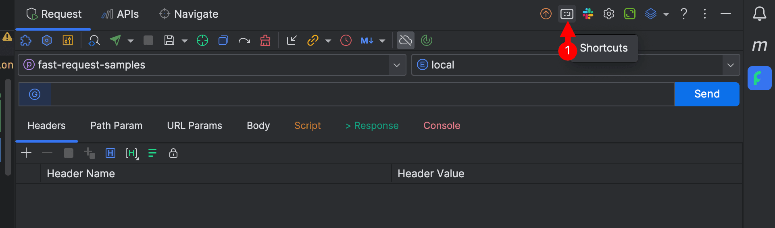775x228 pixels.
Task: Add a new header with plus button
Action: 26,153
